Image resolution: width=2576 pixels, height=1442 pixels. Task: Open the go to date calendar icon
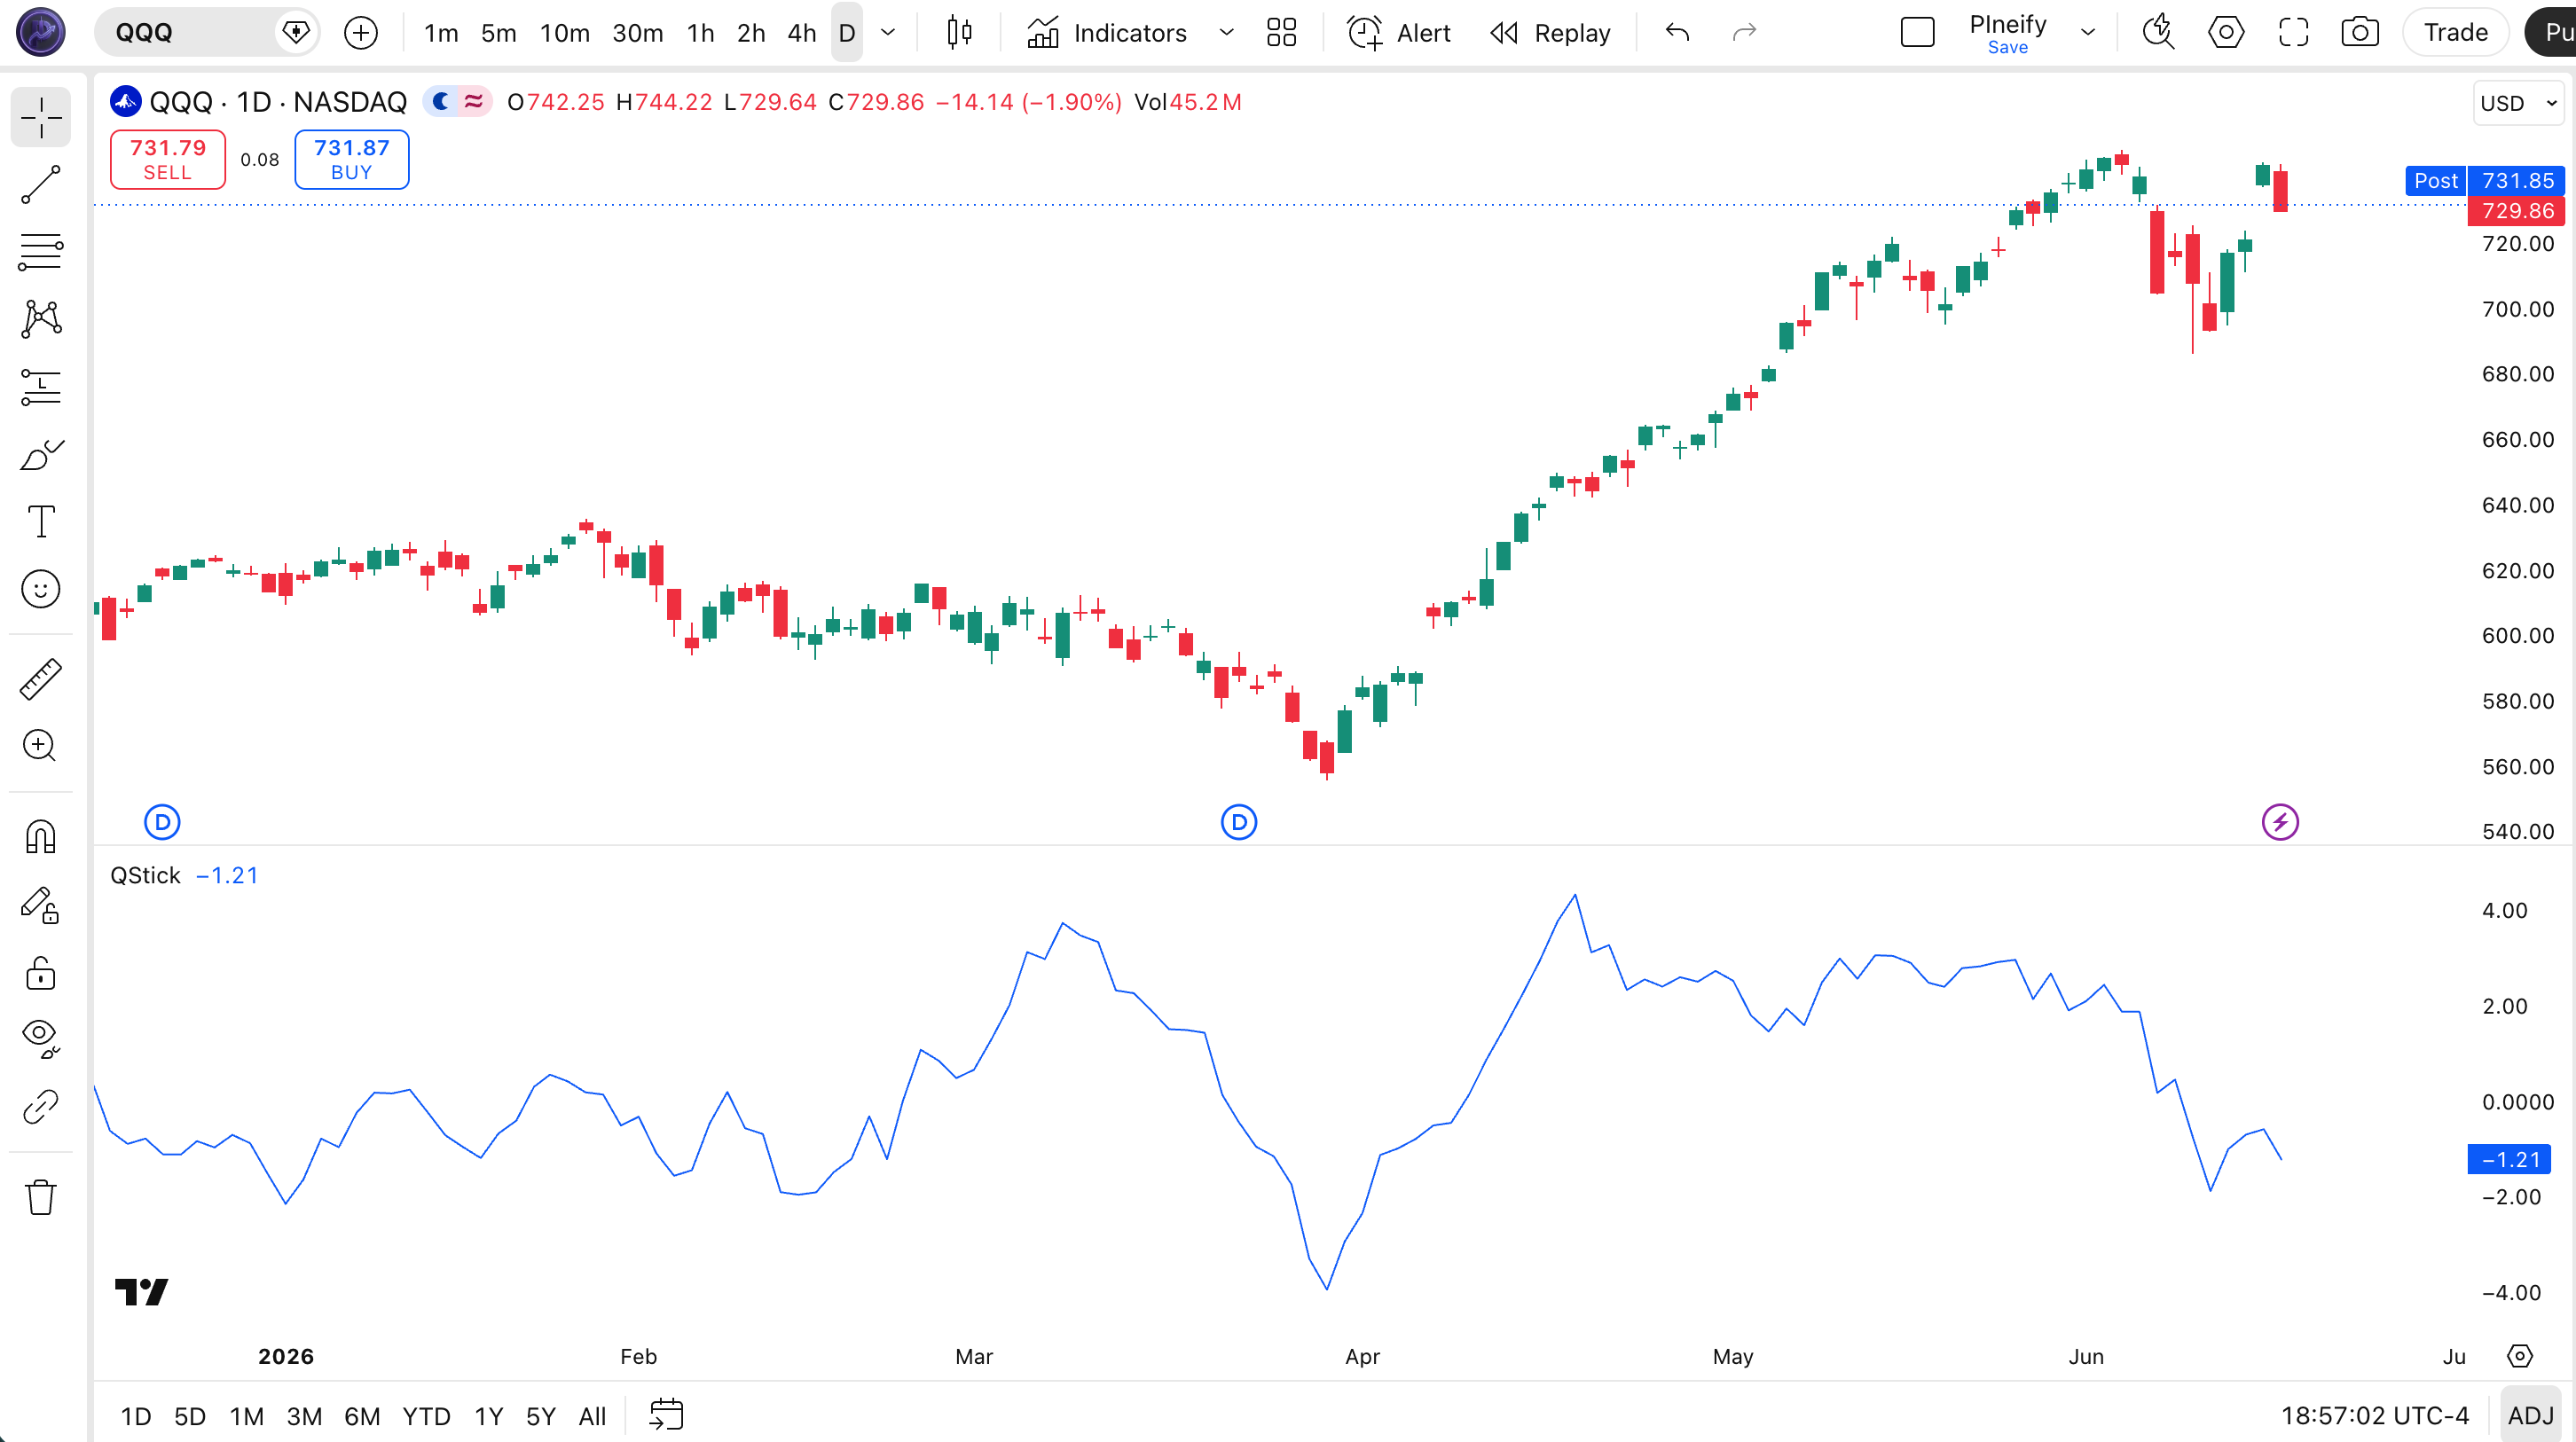tap(666, 1415)
